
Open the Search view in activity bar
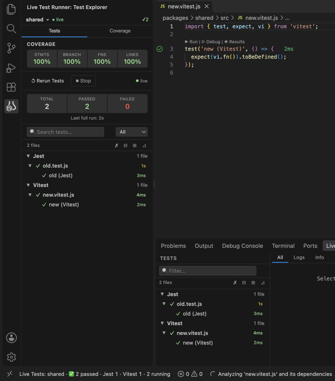pos(11,29)
